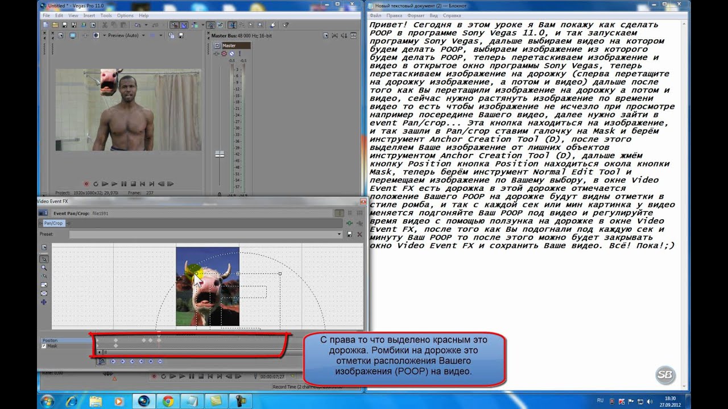Play the project in the preview transport
This screenshot has height=409, width=728.
point(114,184)
